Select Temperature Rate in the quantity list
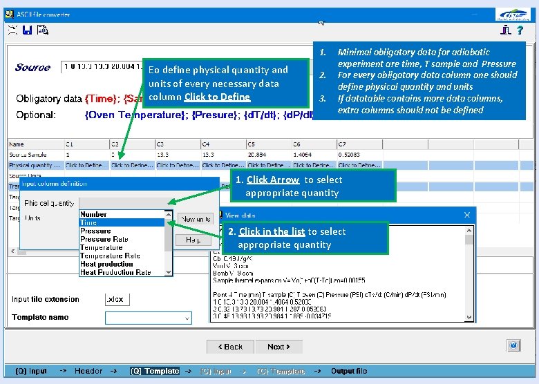 [x=122, y=256]
